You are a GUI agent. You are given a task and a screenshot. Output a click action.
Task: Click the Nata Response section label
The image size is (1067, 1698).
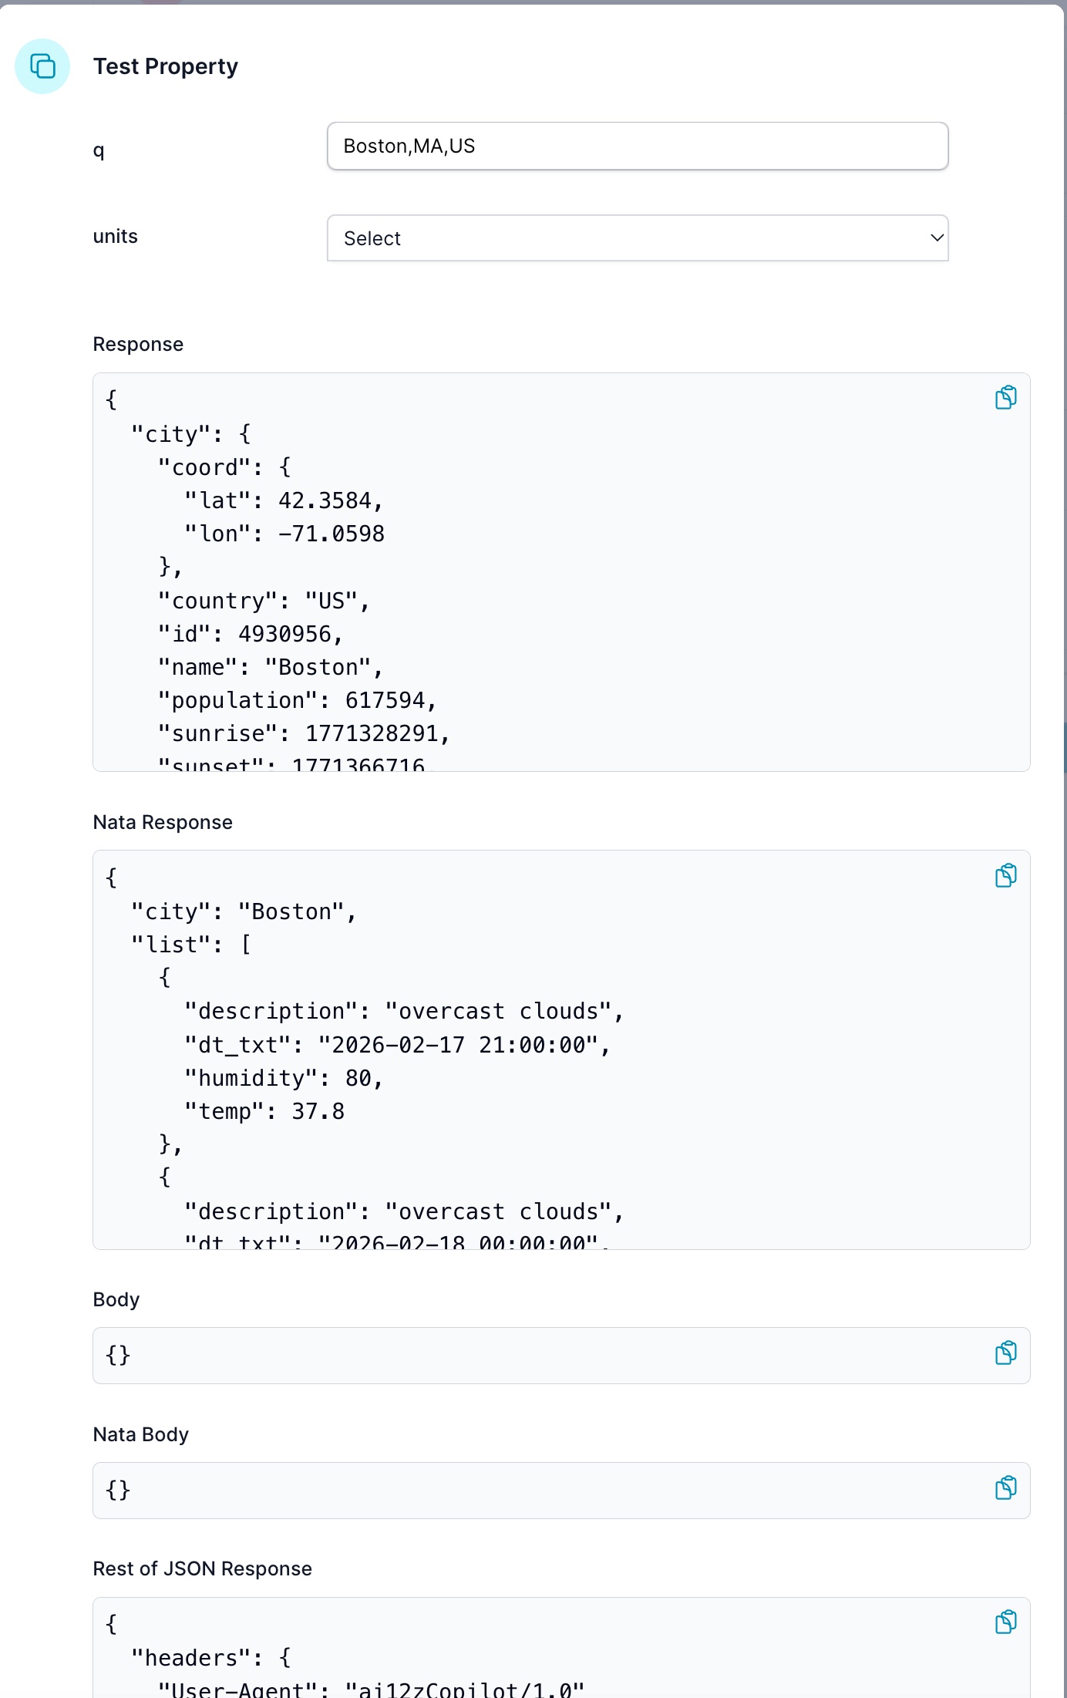pos(163,822)
